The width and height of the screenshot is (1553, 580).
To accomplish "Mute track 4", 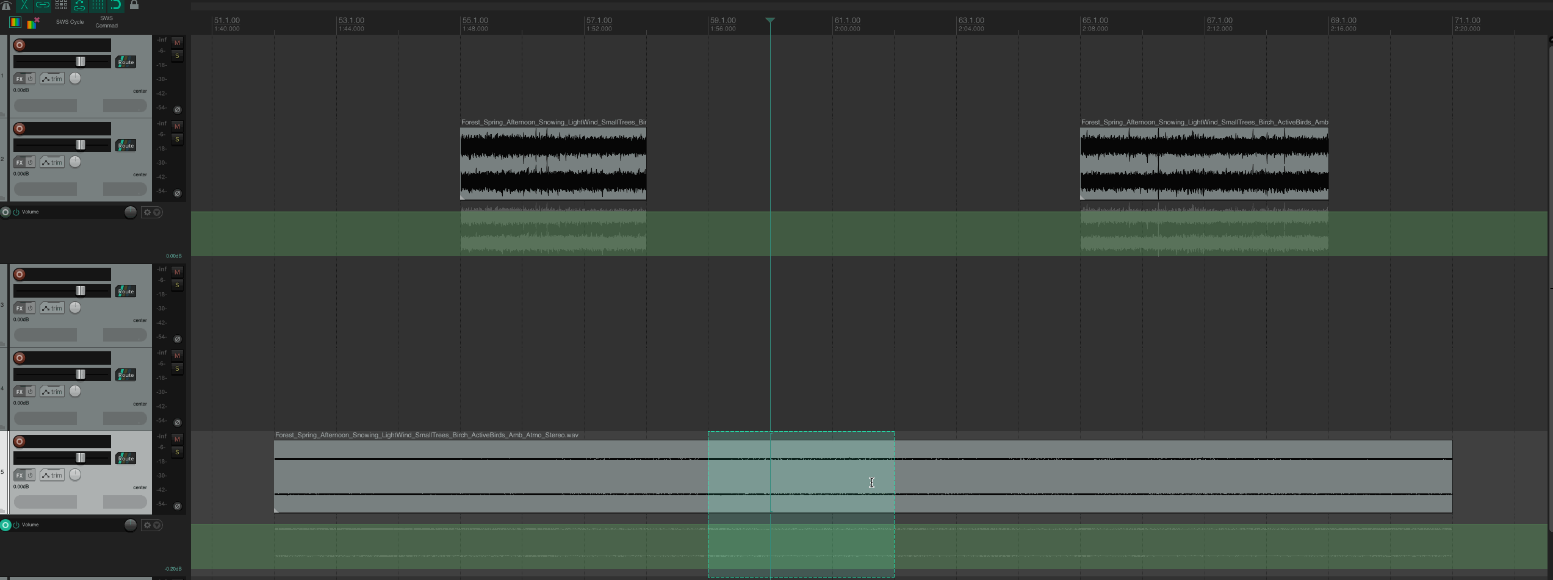I will (178, 356).
